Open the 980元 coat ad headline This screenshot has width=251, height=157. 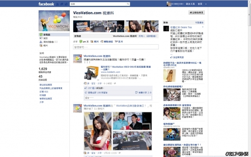click(182, 64)
